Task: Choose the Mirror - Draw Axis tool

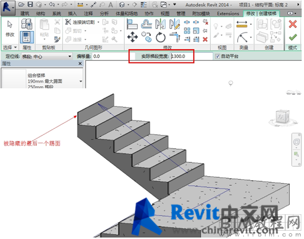Action: 174,24
